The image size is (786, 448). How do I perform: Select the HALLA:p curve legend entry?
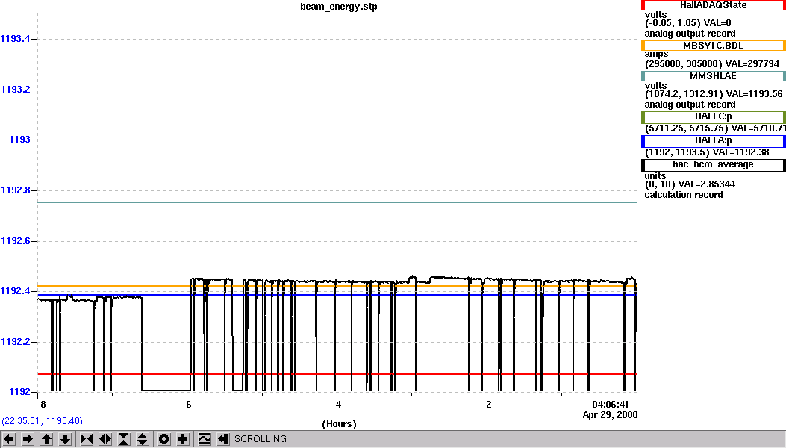coord(713,141)
